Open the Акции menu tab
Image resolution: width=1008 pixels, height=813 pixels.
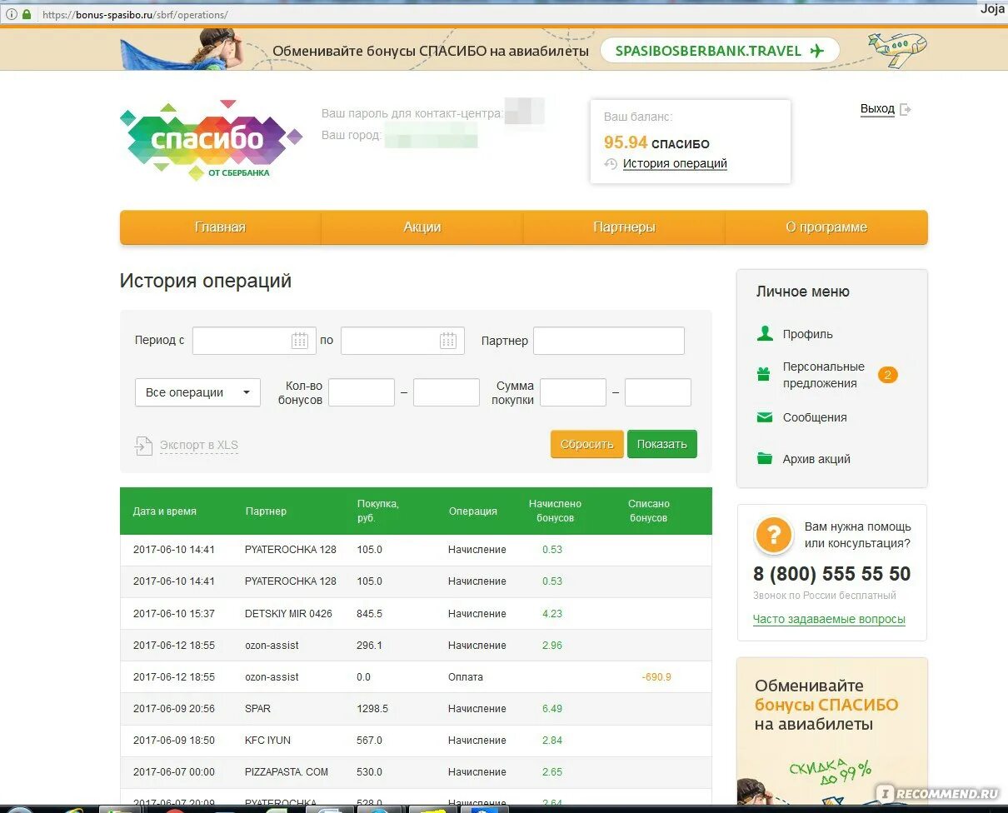[x=422, y=227]
